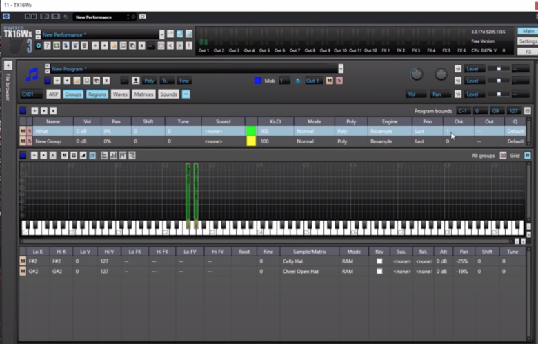Image resolution: width=538 pixels, height=344 pixels.
Task: Toggle the Rev checkbox for Celly Hat
Action: [379, 261]
